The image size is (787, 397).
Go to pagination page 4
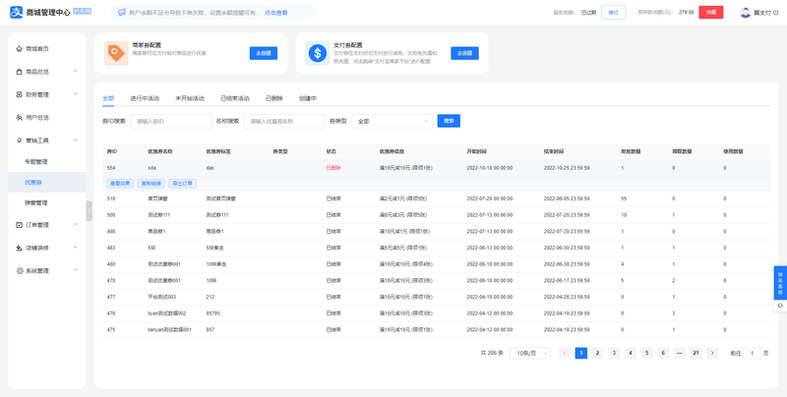pyautogui.click(x=631, y=353)
